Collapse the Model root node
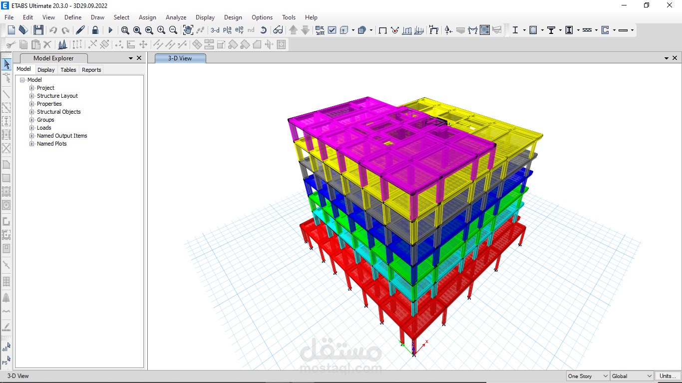The height and width of the screenshot is (383, 682). pyautogui.click(x=22, y=80)
